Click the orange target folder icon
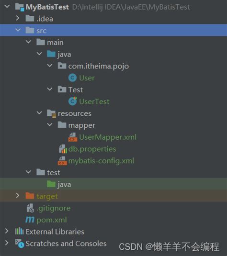 [x=30, y=196]
